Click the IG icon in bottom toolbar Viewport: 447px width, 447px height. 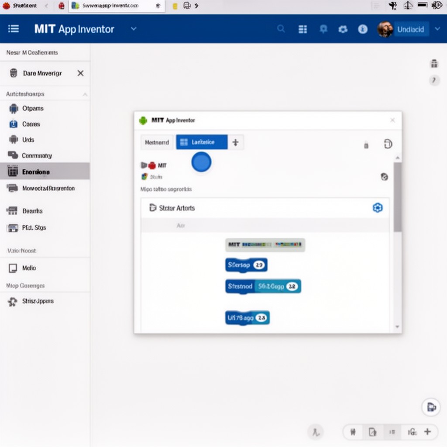click(412, 432)
